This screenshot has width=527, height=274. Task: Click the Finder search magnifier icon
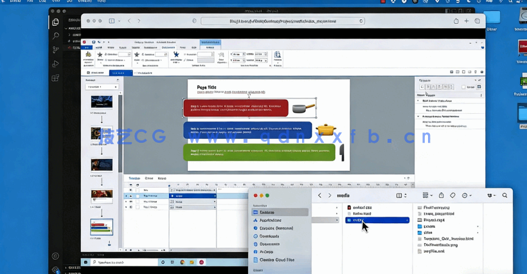[x=505, y=196]
